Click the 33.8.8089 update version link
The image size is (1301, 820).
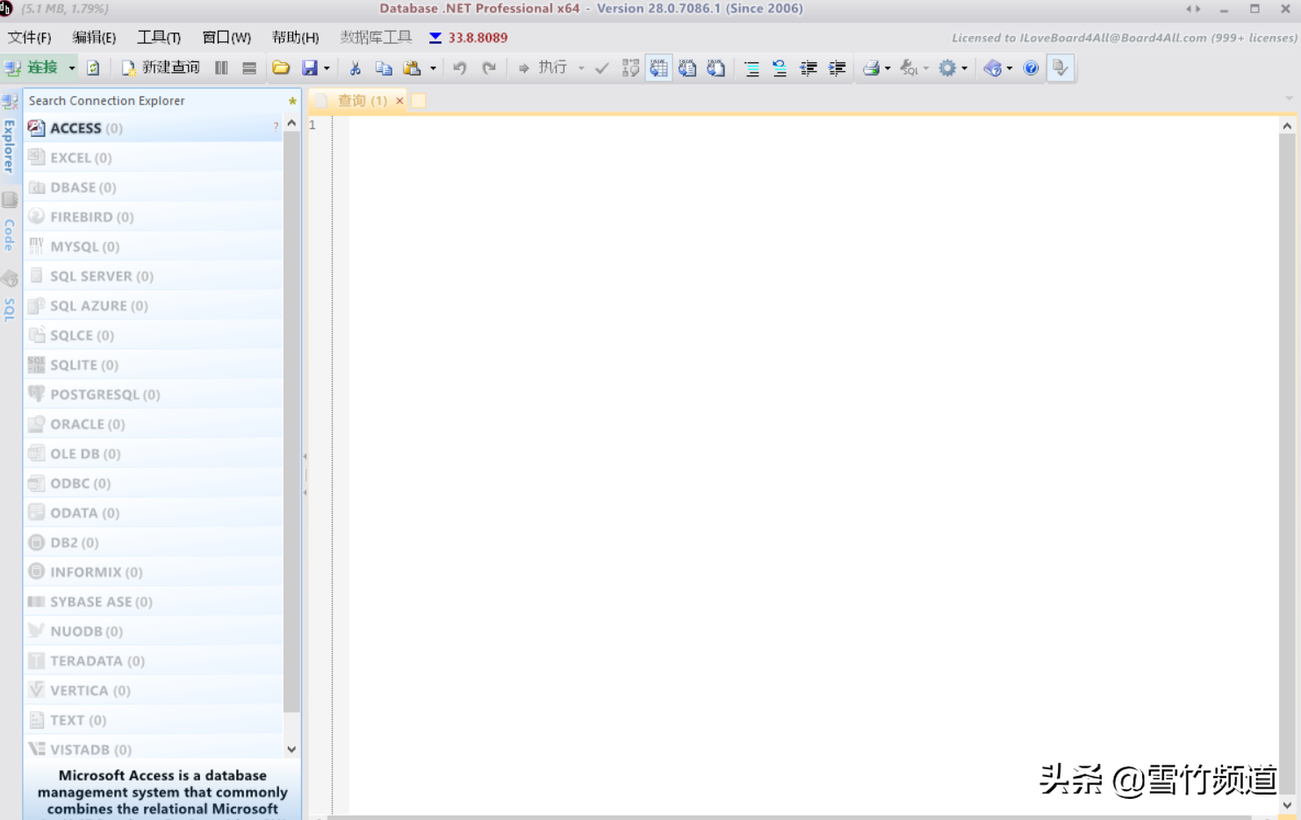477,38
